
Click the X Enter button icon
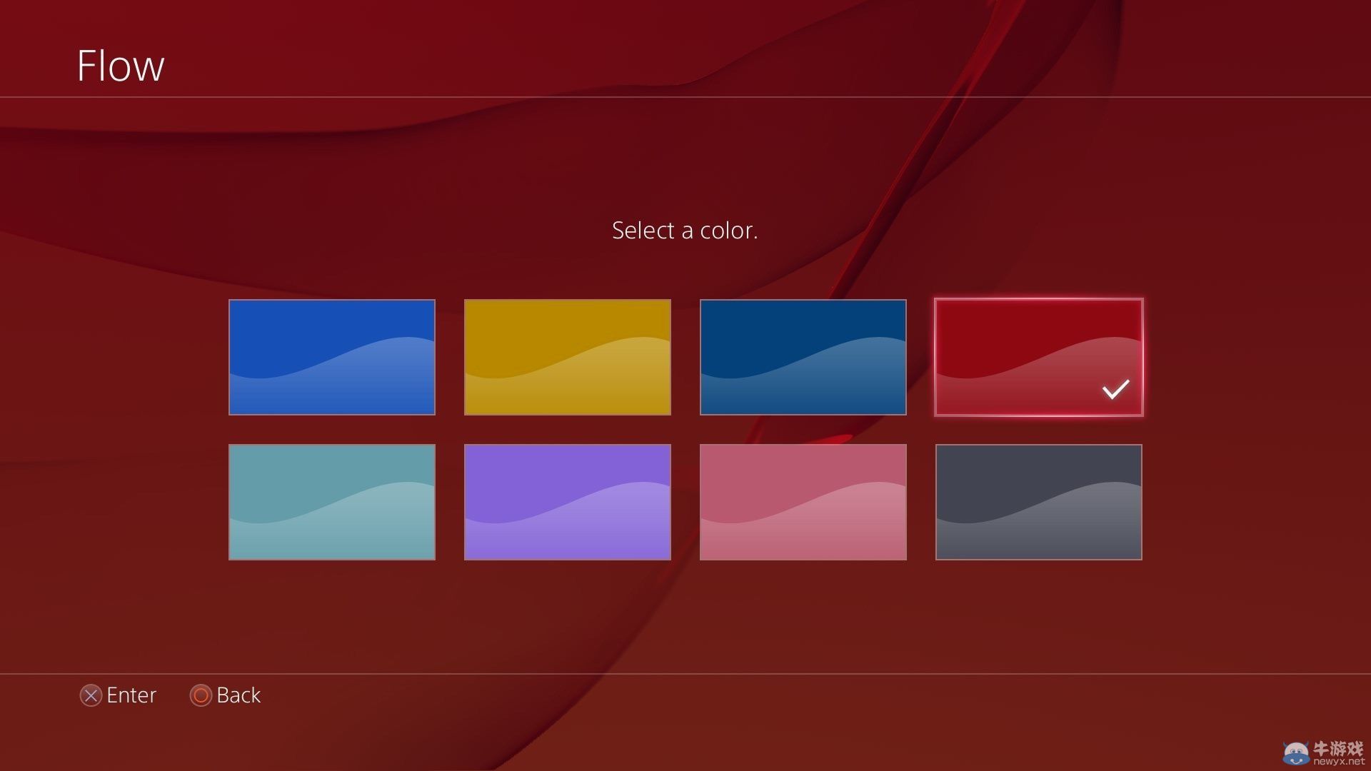[x=91, y=695]
